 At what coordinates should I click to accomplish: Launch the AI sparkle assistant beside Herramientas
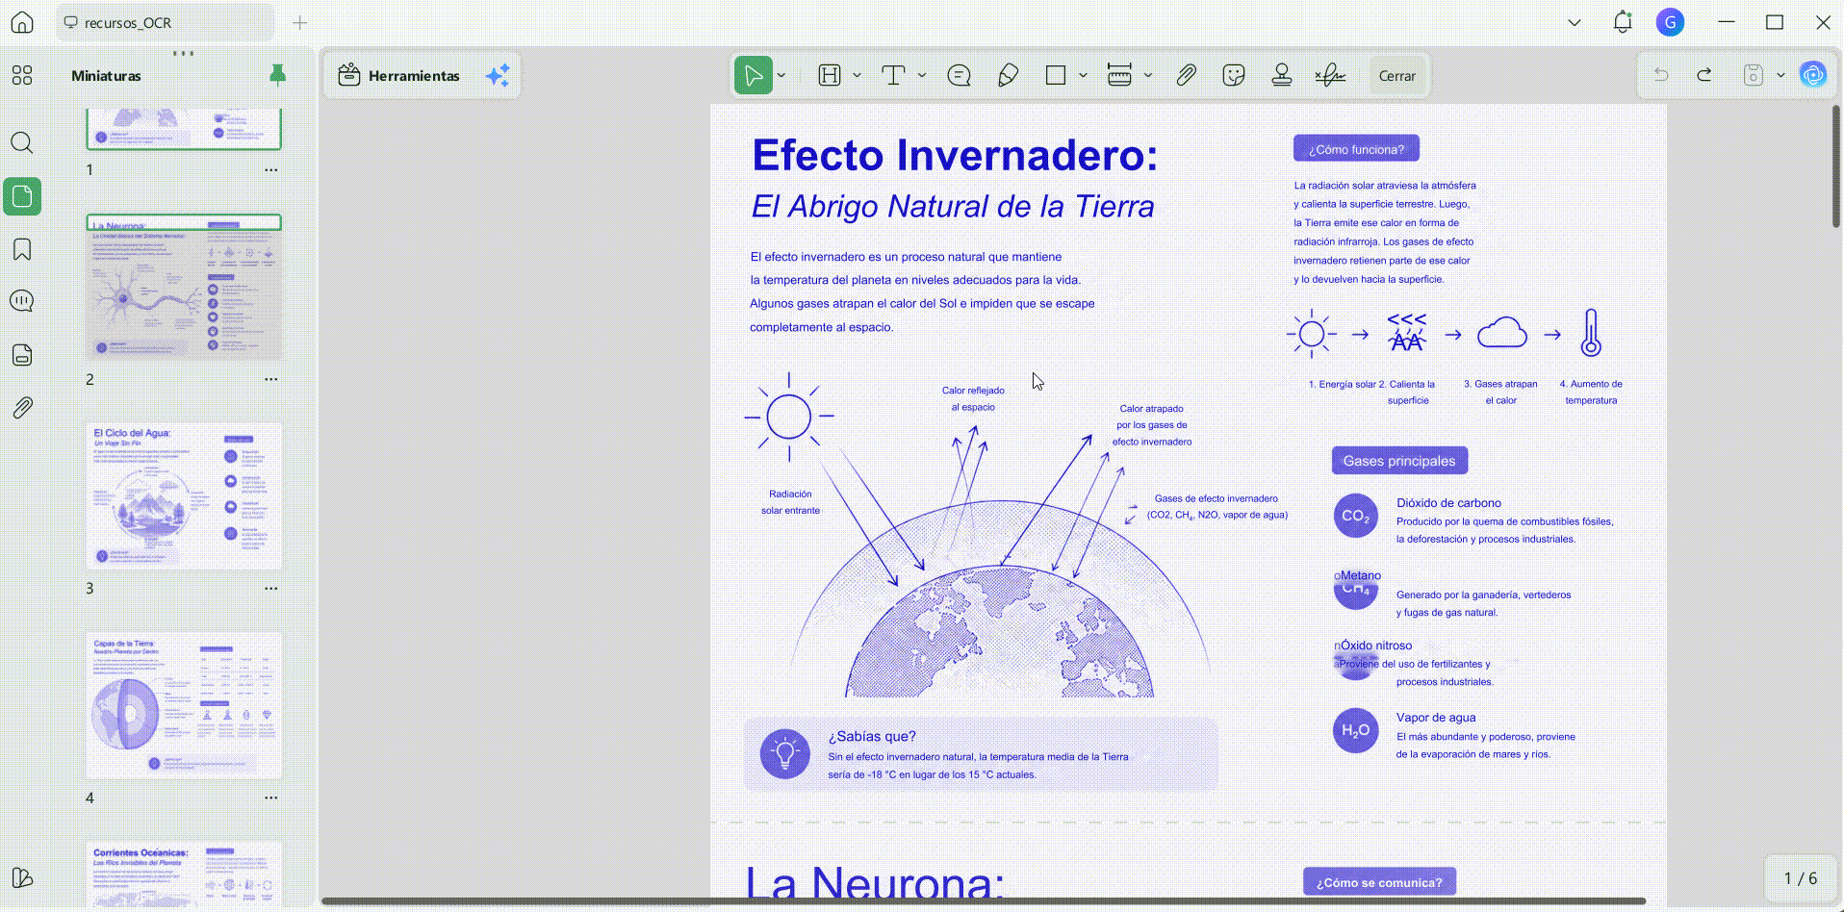[x=498, y=76]
